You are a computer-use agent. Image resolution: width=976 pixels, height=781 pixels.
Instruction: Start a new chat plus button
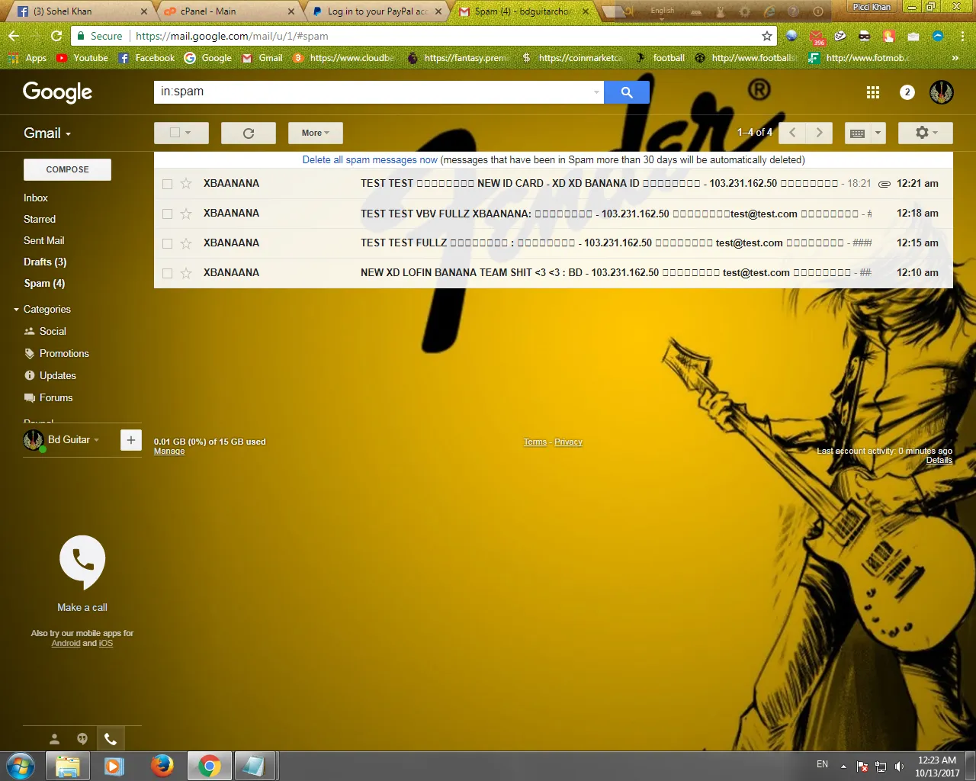(131, 440)
